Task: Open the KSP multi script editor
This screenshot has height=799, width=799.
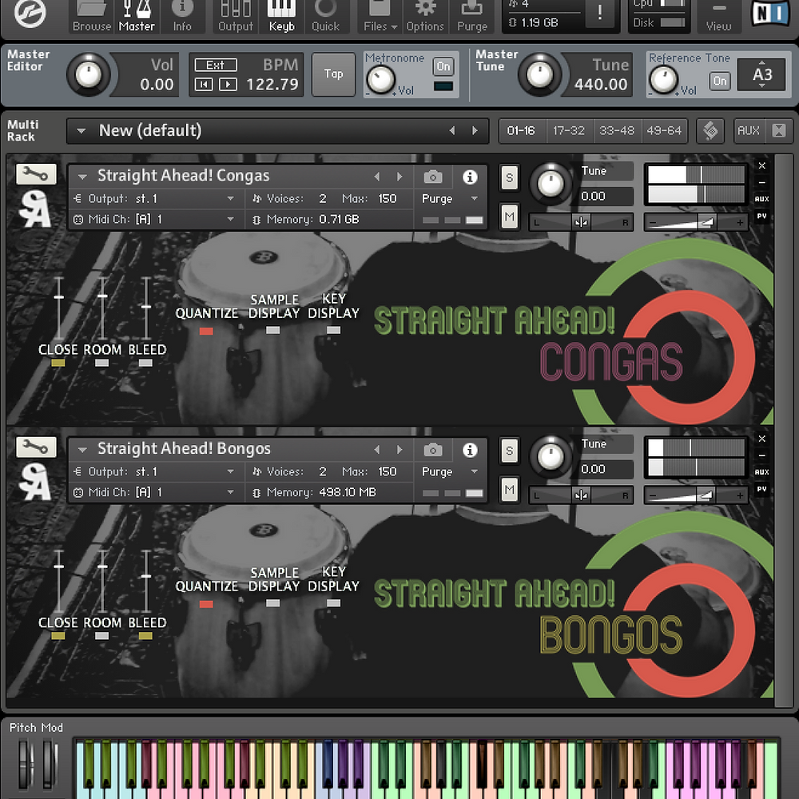Action: [x=710, y=131]
